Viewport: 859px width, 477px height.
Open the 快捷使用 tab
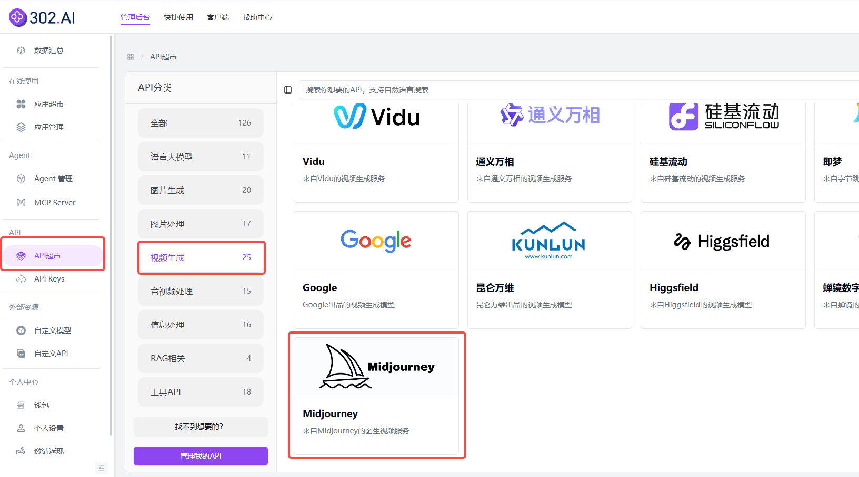(x=178, y=17)
